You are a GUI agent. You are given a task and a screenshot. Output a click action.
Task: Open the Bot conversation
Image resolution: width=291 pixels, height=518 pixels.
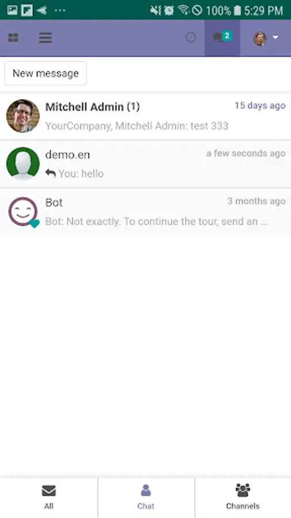pos(145,212)
